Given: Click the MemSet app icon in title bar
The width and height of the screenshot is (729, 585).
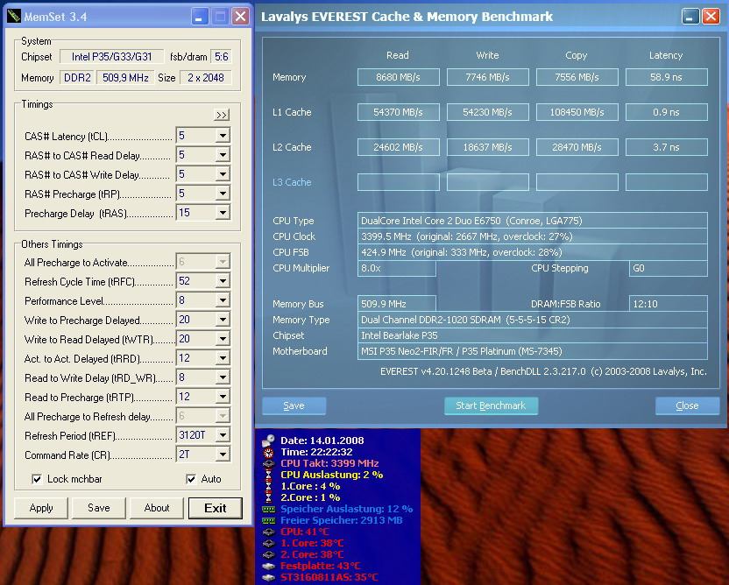Looking at the screenshot, I should coord(14,17).
